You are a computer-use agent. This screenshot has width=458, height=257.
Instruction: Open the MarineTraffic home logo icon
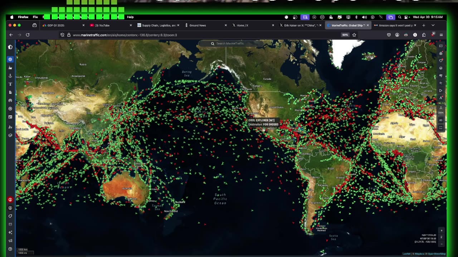click(10, 47)
